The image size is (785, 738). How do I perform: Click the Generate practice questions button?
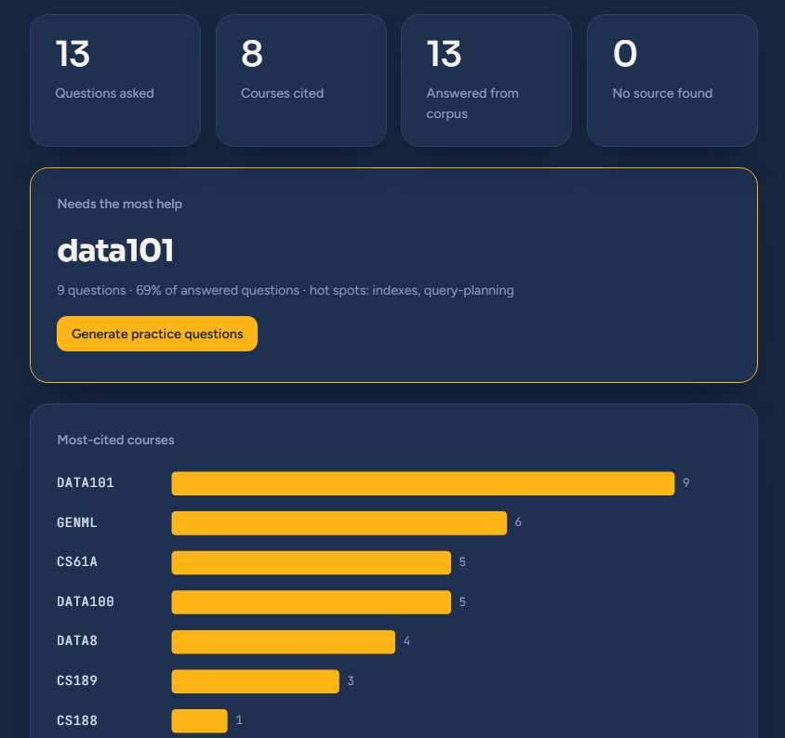[x=156, y=334]
